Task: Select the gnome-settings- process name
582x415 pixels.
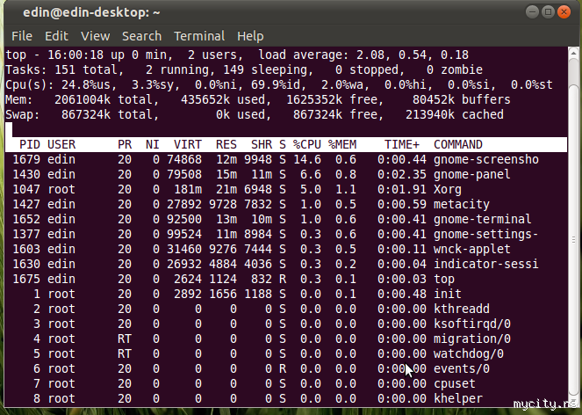Action: click(x=486, y=234)
